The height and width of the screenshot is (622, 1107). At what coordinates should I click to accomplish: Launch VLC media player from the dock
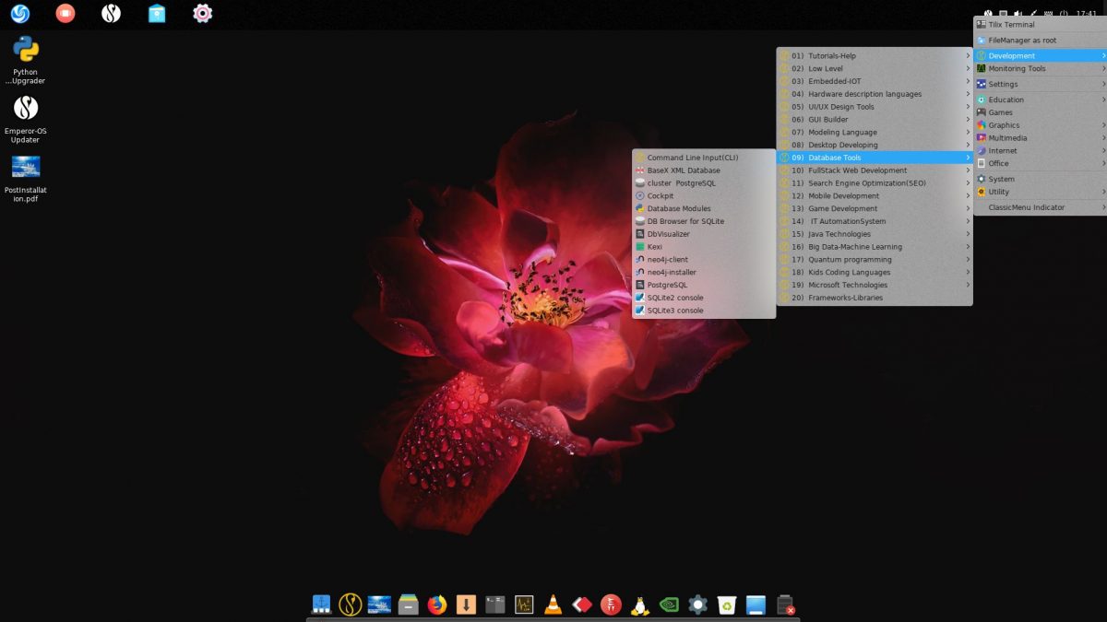(553, 604)
